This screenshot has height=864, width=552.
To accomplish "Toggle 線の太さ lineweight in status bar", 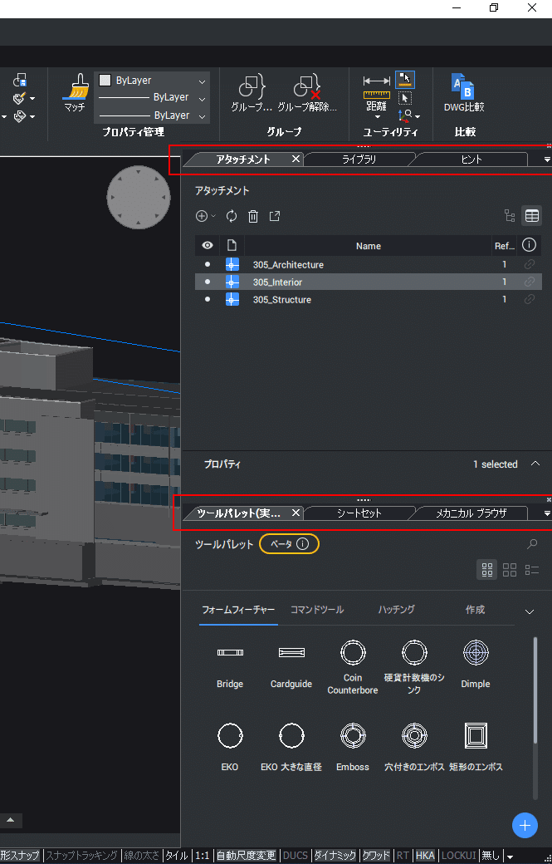I will tap(141, 855).
